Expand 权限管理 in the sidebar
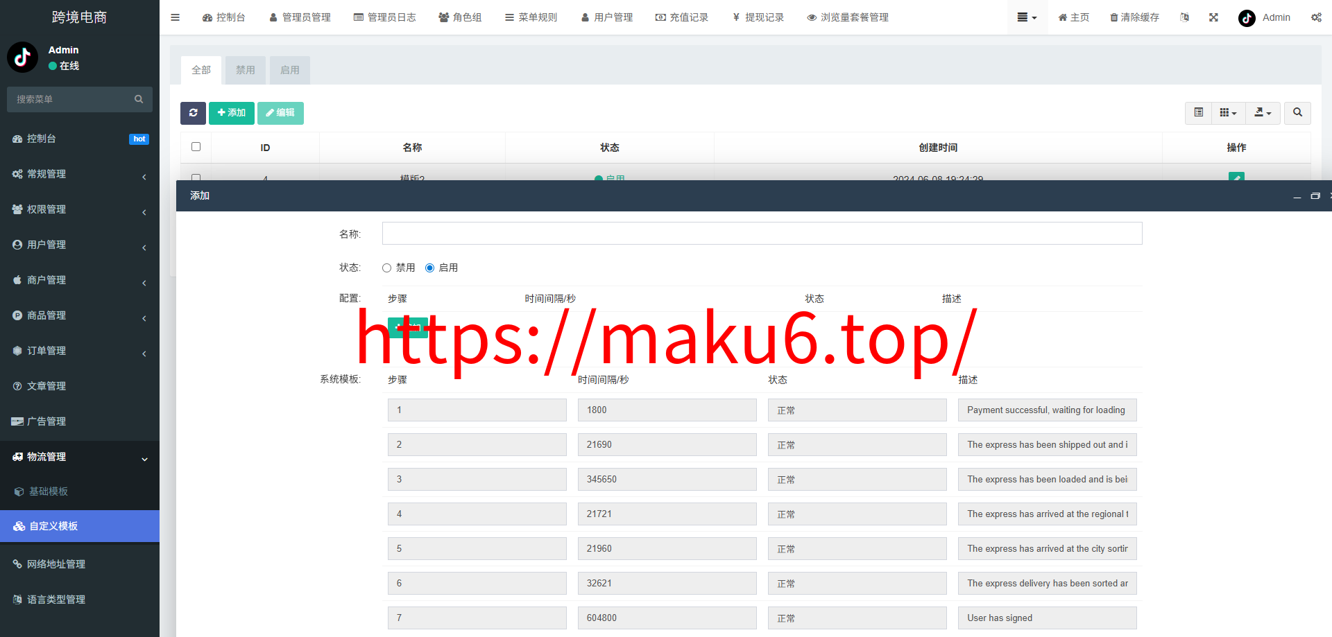 point(80,209)
